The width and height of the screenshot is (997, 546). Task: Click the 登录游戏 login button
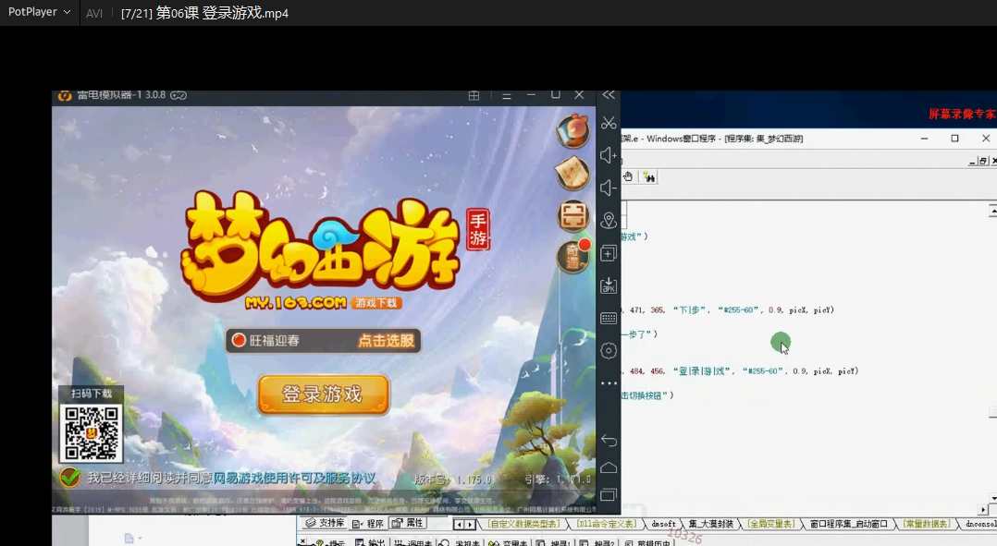click(x=323, y=394)
